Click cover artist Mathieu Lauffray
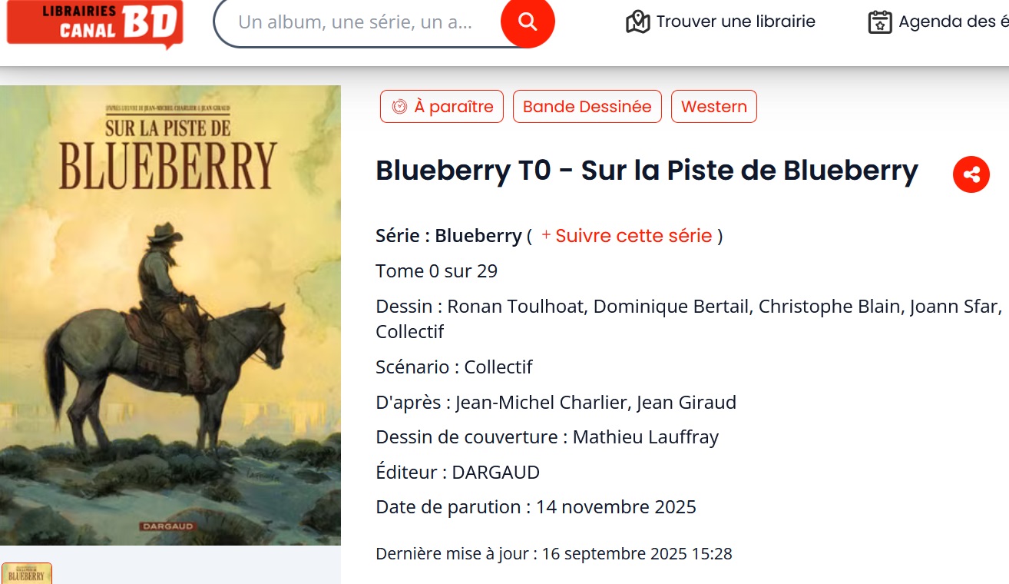This screenshot has width=1009, height=584. (x=645, y=437)
